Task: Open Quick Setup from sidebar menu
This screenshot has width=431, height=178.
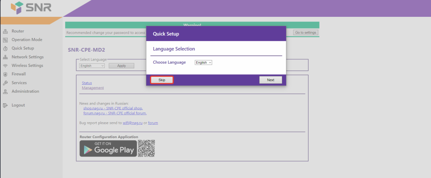Action: click(23, 48)
